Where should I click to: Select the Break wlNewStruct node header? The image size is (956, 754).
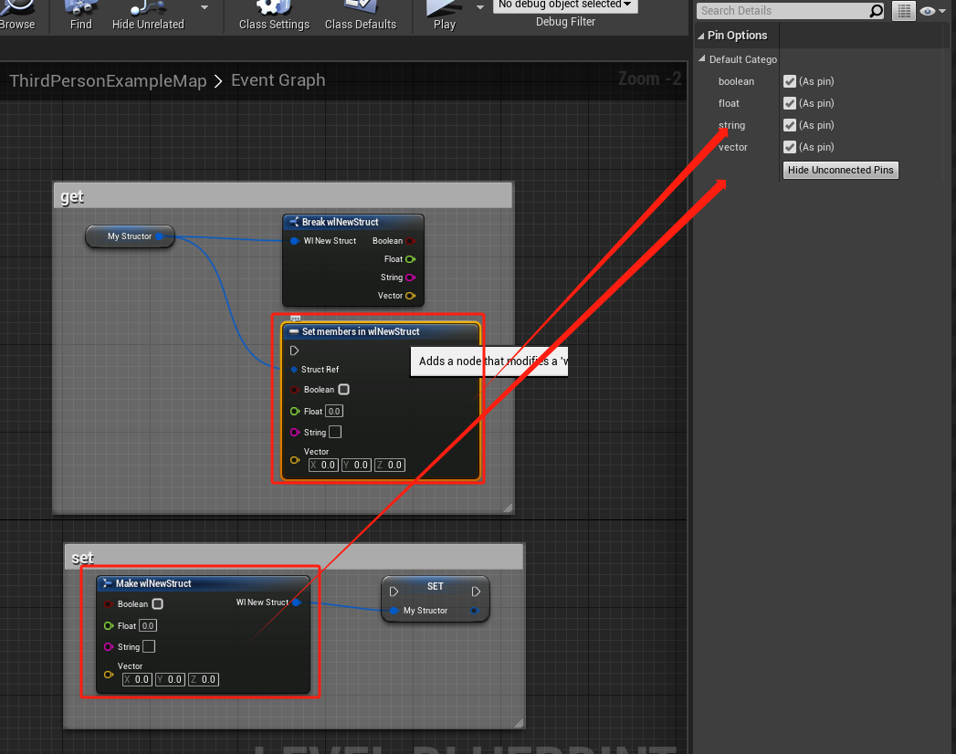point(353,222)
